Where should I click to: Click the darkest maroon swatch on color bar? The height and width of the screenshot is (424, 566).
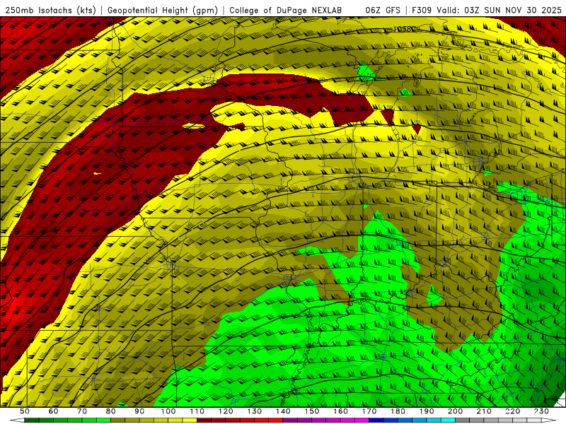(204, 420)
